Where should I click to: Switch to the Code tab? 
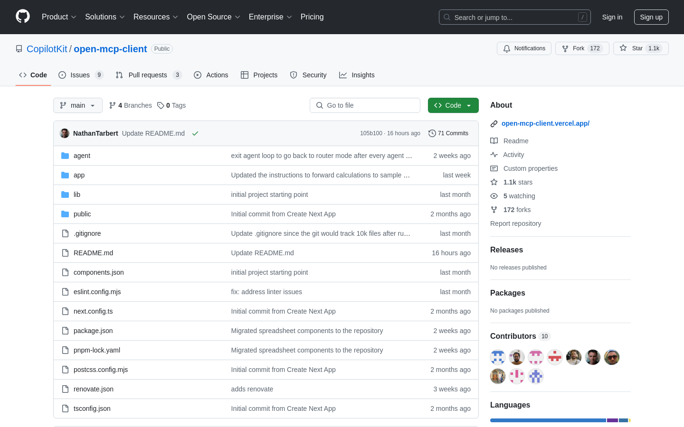click(33, 75)
